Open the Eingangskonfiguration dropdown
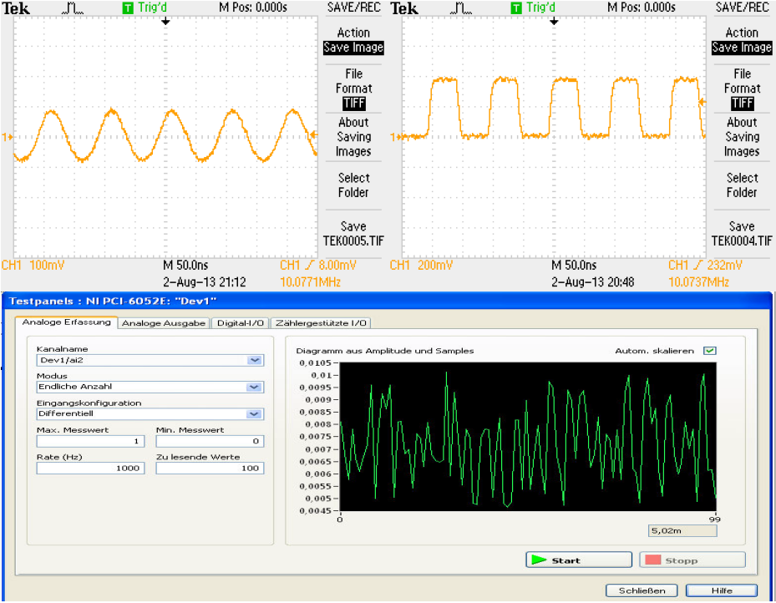The height and width of the screenshot is (603, 776). (255, 414)
